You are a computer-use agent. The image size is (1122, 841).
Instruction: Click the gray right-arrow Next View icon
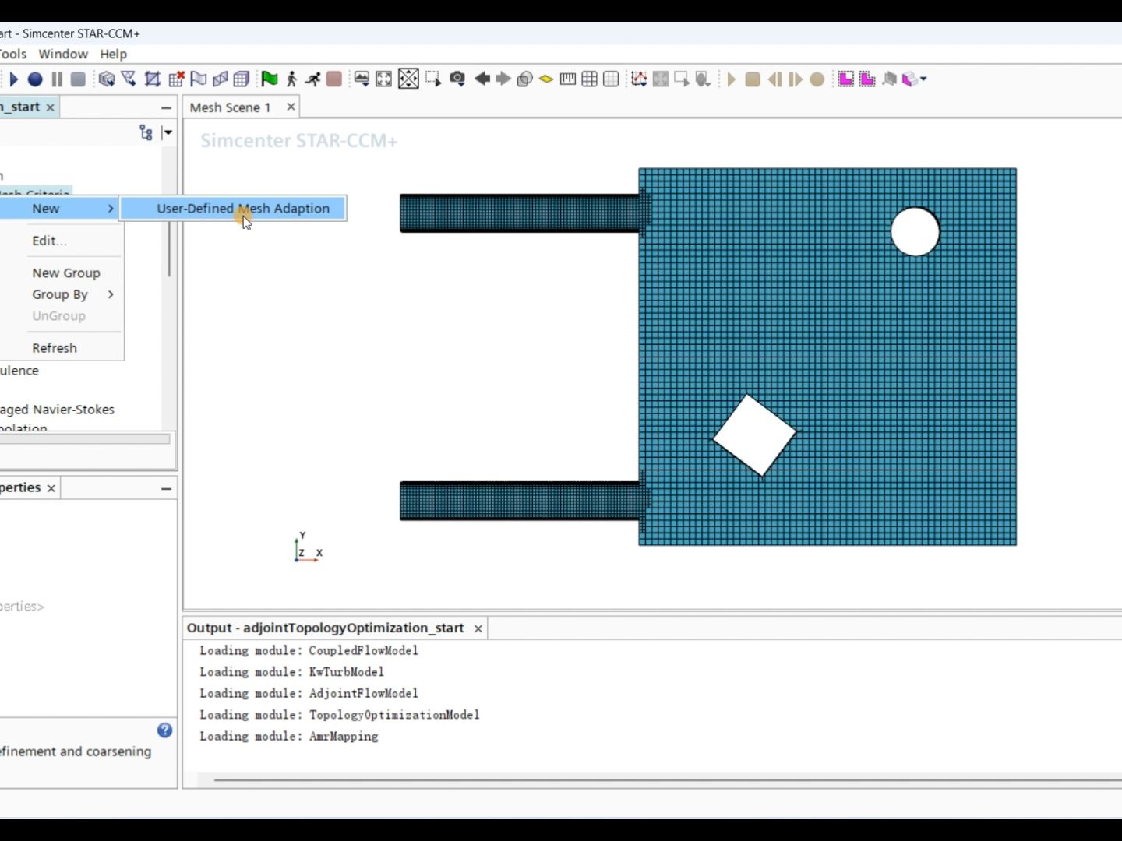(x=503, y=79)
